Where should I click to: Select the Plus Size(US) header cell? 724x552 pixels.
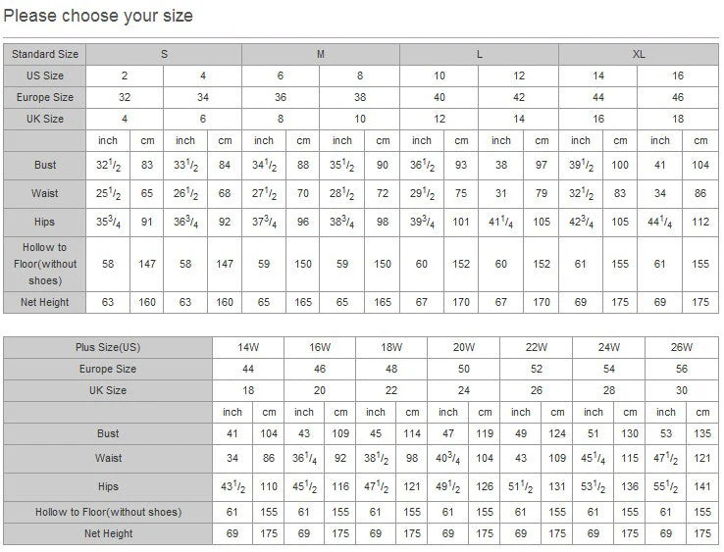pyautogui.click(x=108, y=347)
